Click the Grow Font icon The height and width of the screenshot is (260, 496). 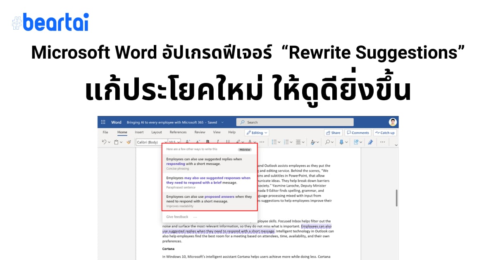(x=187, y=142)
